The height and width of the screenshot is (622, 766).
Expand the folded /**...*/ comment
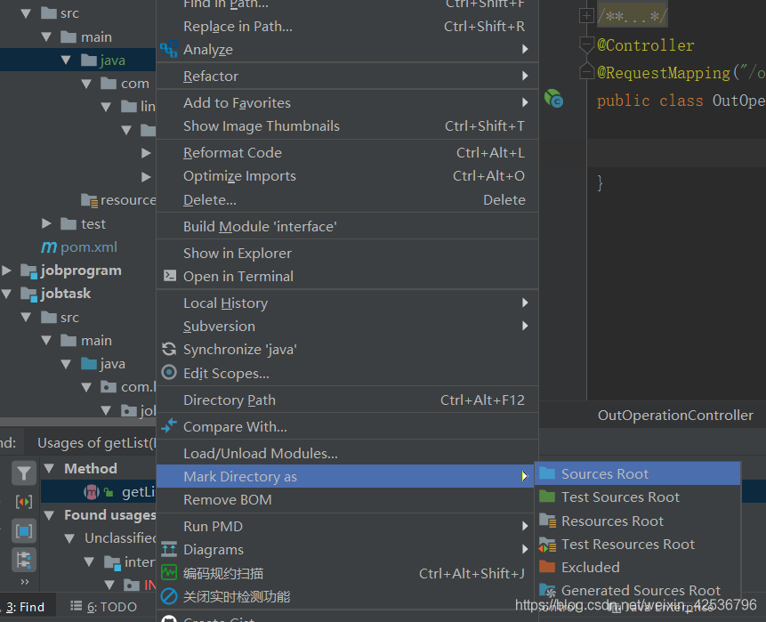586,16
